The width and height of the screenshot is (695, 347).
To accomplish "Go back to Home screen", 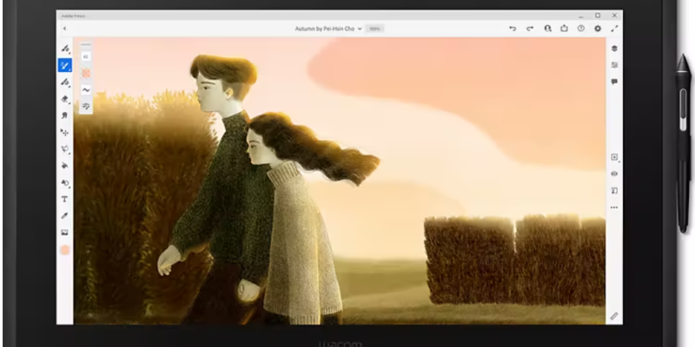I will pos(64,29).
